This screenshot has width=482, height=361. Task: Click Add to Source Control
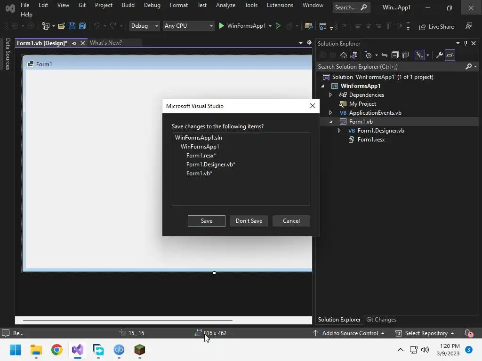(349, 333)
